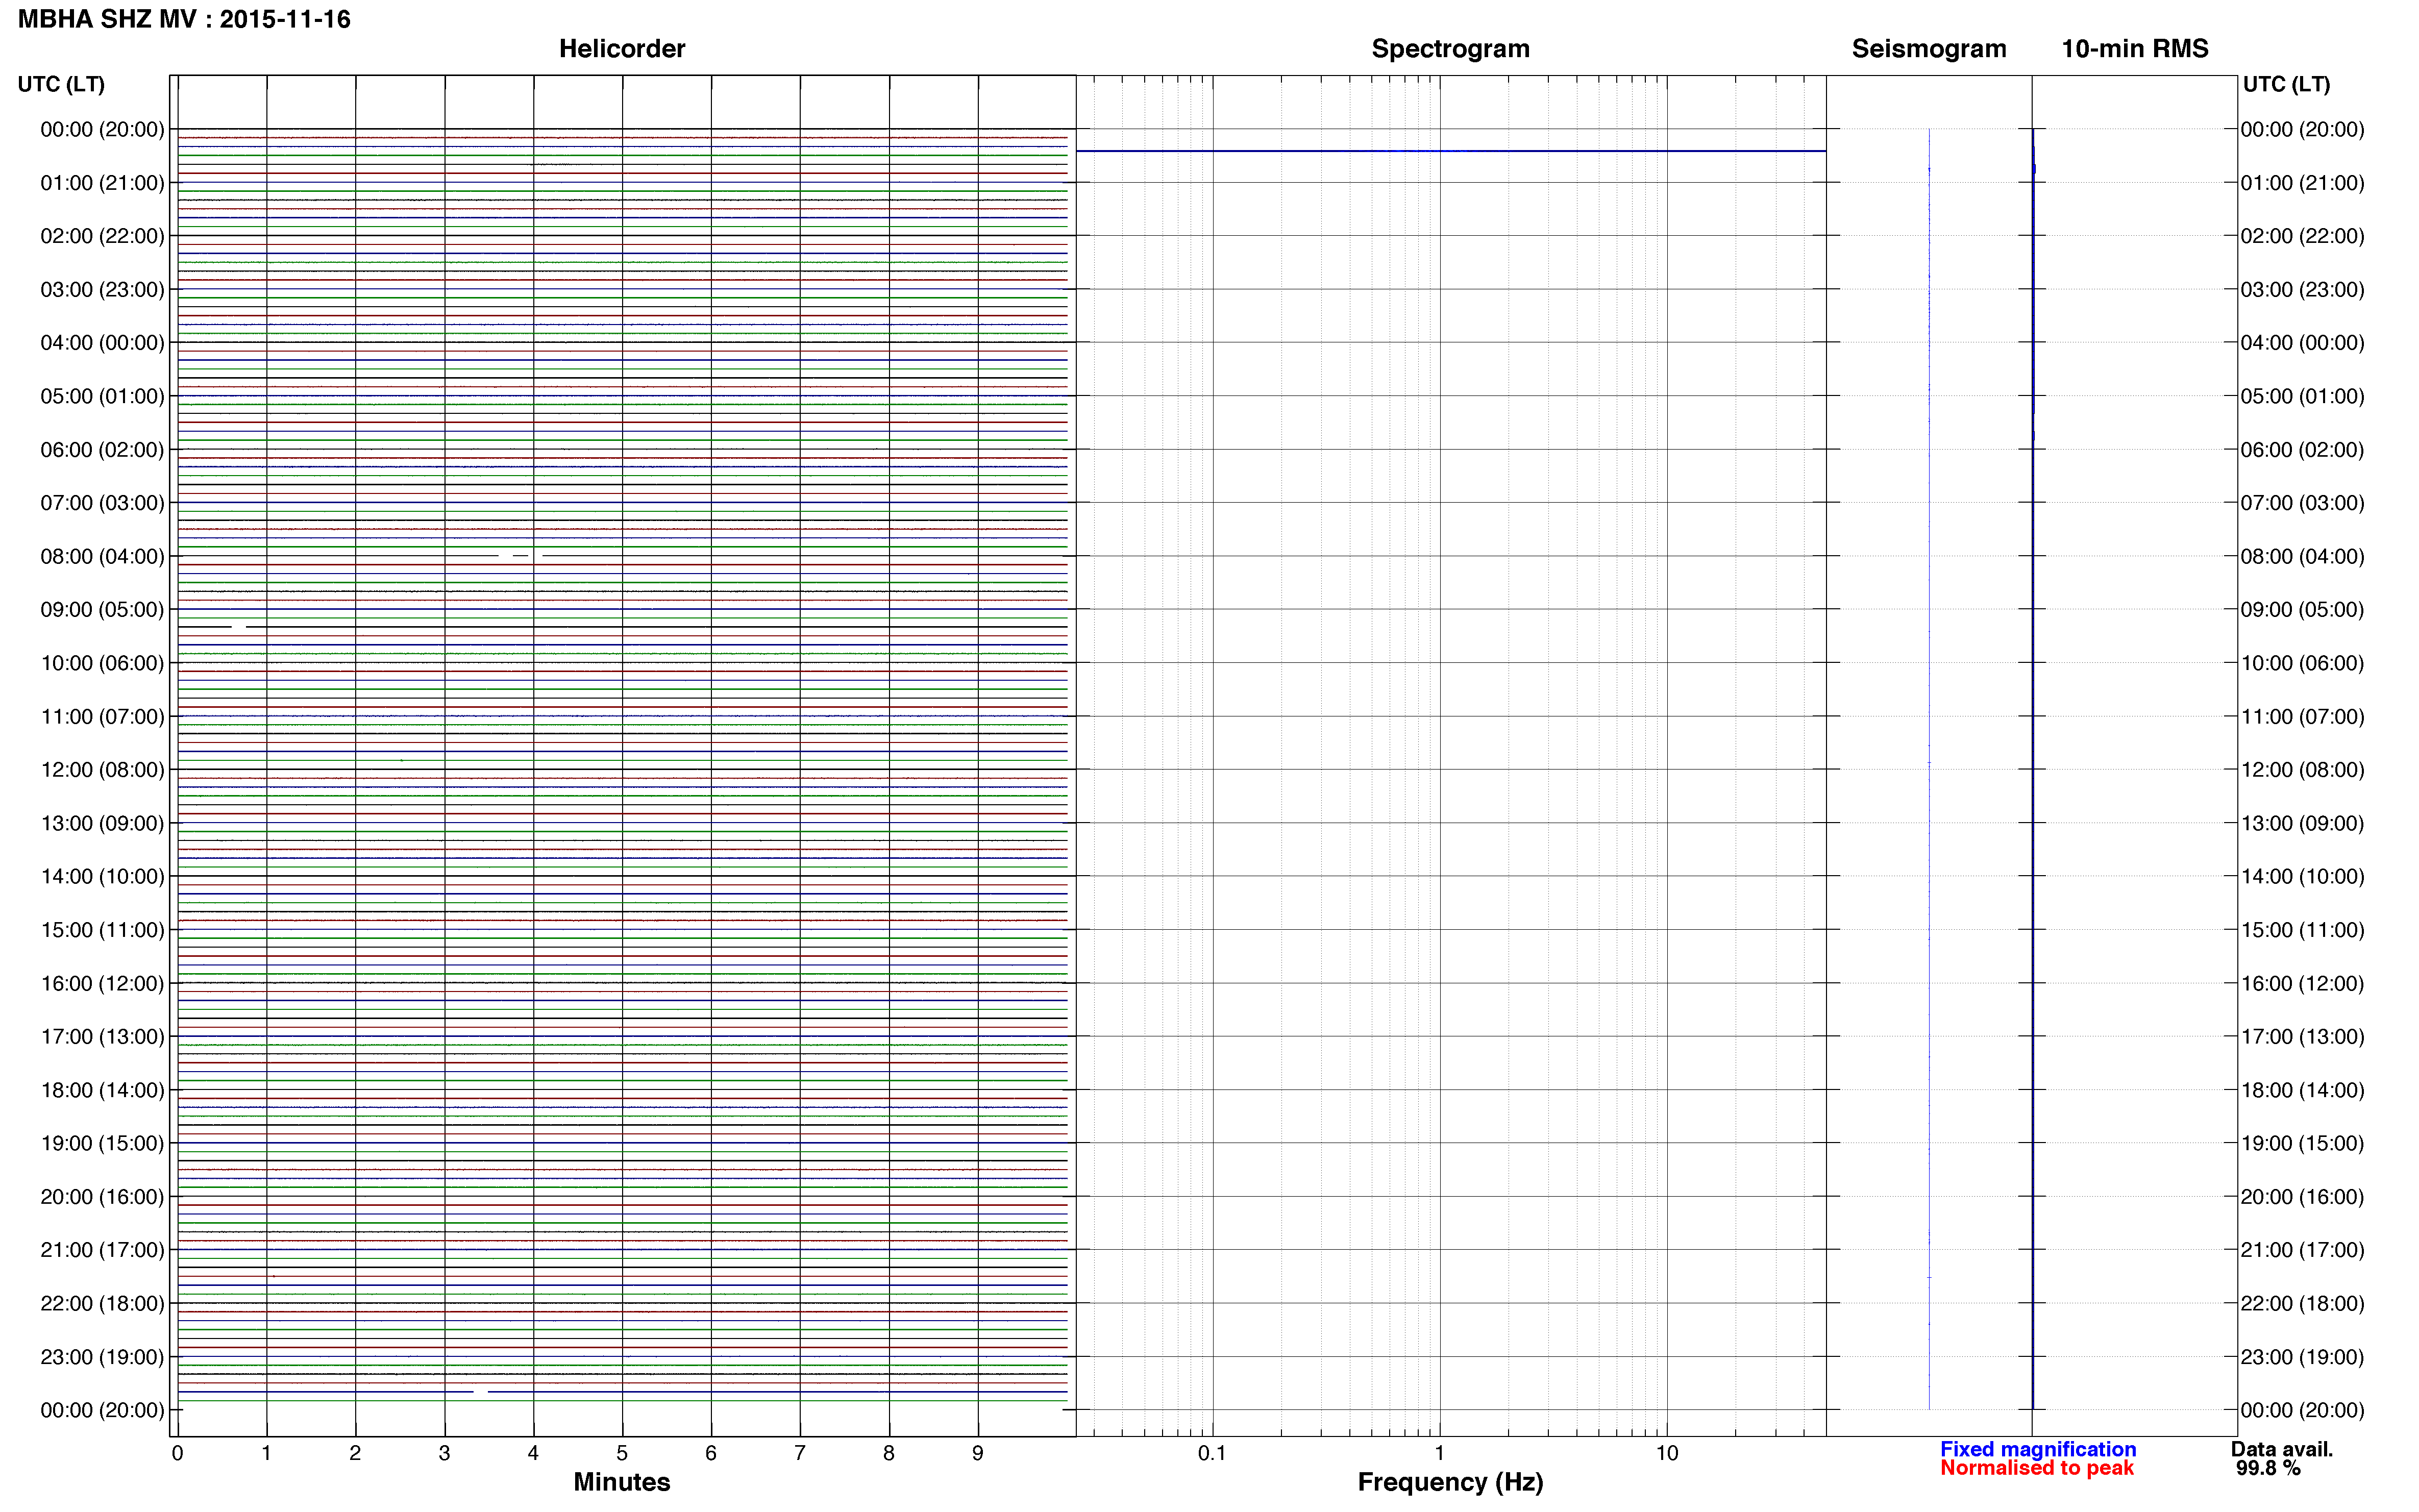Select Minutes axis tick label "5"
The height and width of the screenshot is (1512, 2419).
[x=622, y=1453]
